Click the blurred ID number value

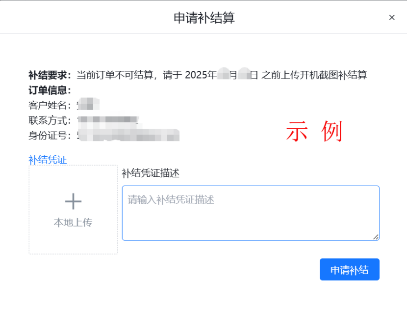pyautogui.click(x=128, y=135)
